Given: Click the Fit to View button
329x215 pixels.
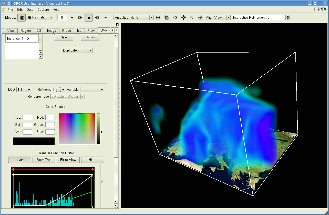Looking at the screenshot, I should coord(68,160).
